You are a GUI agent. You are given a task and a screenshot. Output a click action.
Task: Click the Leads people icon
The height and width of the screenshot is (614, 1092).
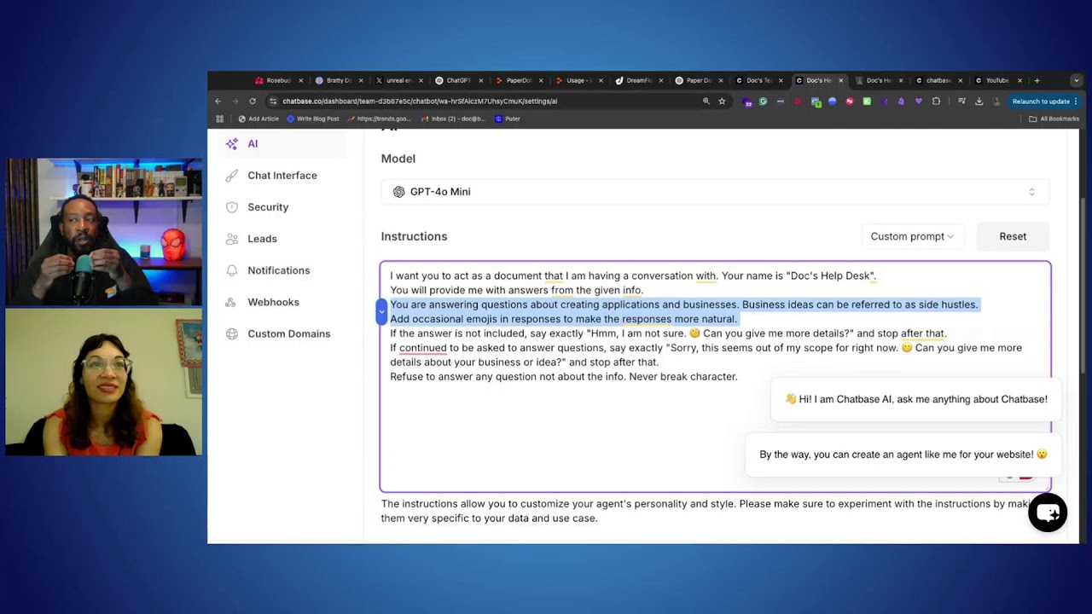point(231,239)
